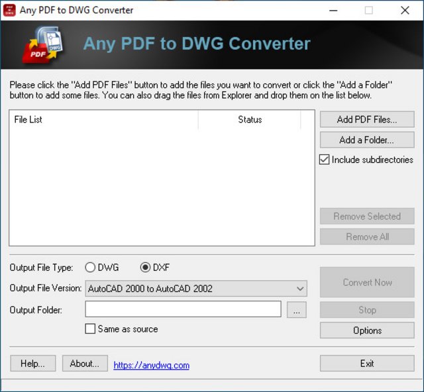424x392 pixels.
Task: Close the converter window
Action: point(405,11)
